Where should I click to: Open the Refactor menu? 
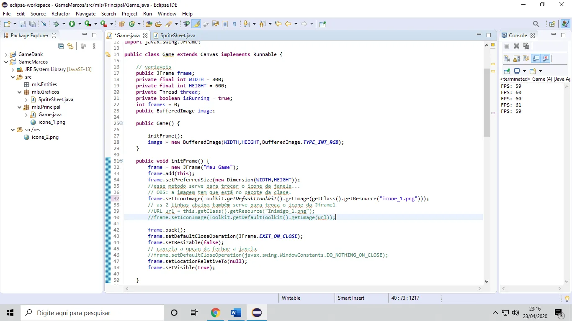[x=61, y=14]
